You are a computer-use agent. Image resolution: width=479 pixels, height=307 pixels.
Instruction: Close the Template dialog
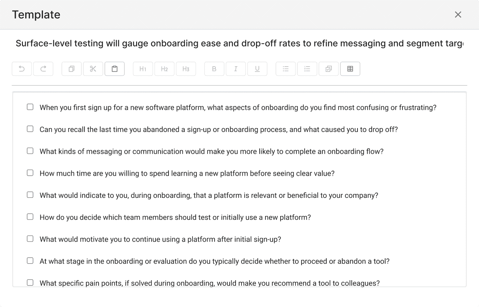point(458,15)
